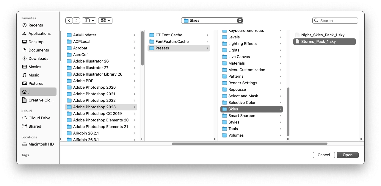The image size is (381, 186).
Task: Select the Storms_Pack_1.sky file
Action: click(x=324, y=42)
